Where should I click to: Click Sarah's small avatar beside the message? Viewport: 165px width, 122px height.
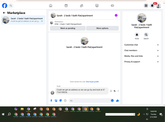pos(52,92)
